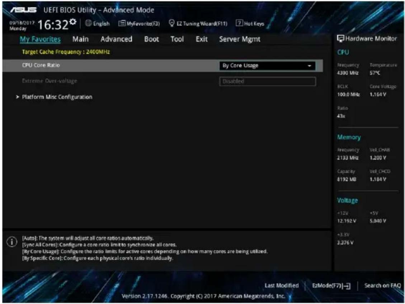Click the Memory section heading
The height and width of the screenshot is (304, 405).
[x=349, y=137]
